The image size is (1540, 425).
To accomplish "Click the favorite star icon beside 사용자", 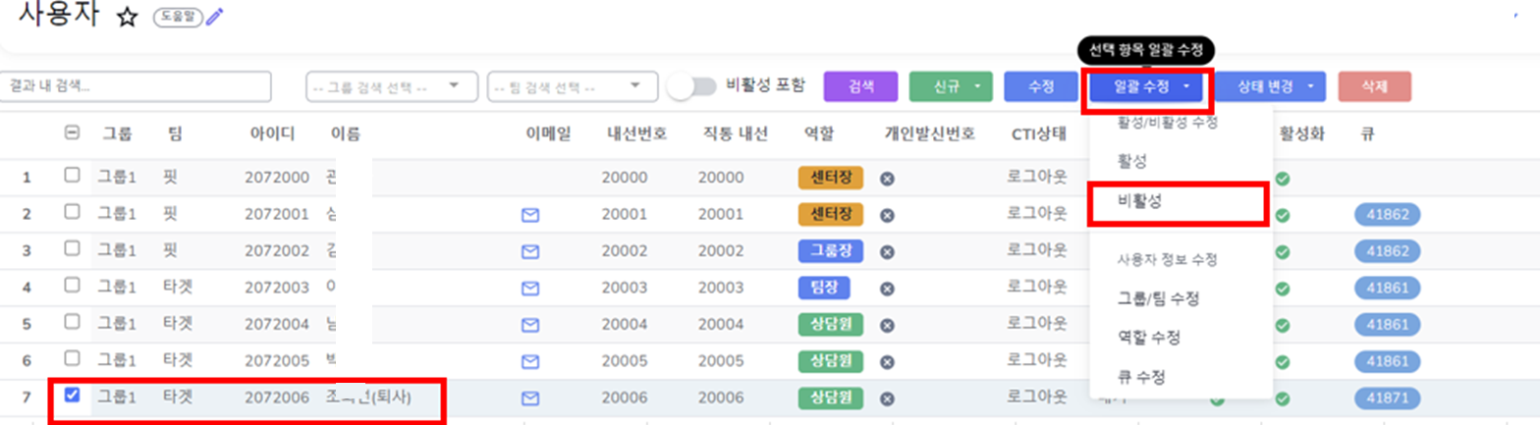I will click(127, 18).
